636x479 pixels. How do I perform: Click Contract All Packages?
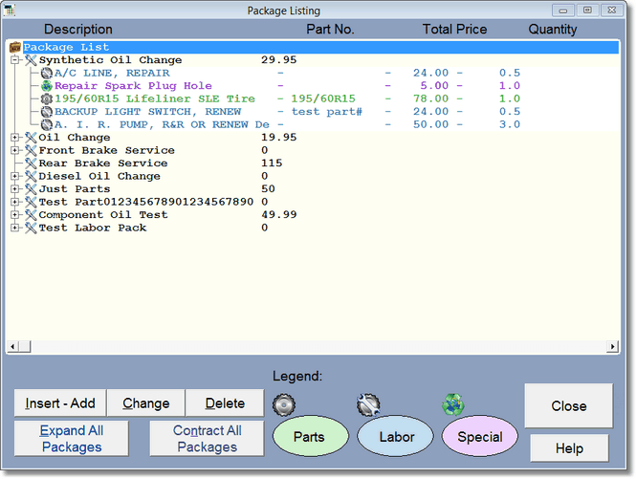[207, 439]
